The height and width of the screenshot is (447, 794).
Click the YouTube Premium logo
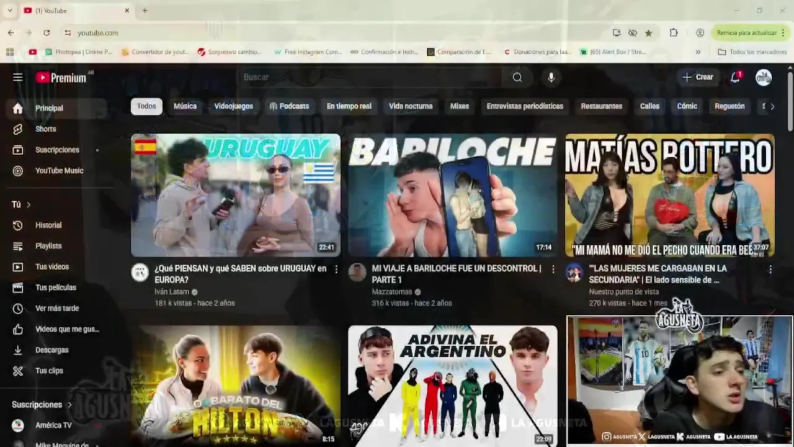pyautogui.click(x=61, y=78)
